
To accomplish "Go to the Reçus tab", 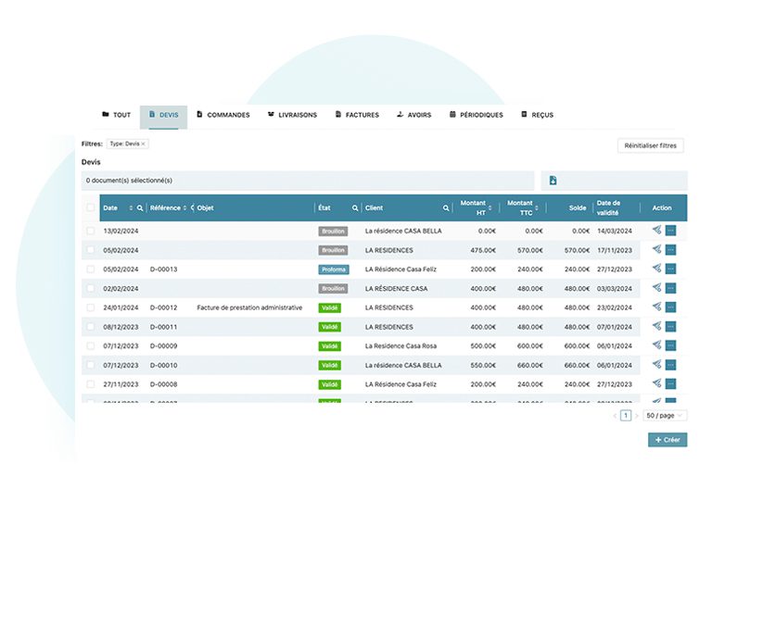I will click(538, 115).
